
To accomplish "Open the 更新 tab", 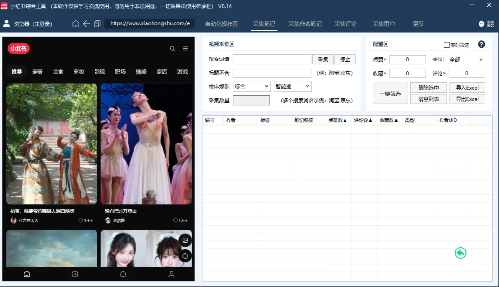I will [418, 24].
